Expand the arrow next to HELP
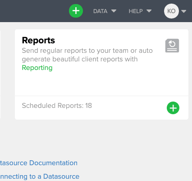The height and width of the screenshot is (181, 192). click(x=149, y=11)
